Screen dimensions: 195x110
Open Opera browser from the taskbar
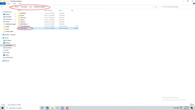(x=67, y=108)
